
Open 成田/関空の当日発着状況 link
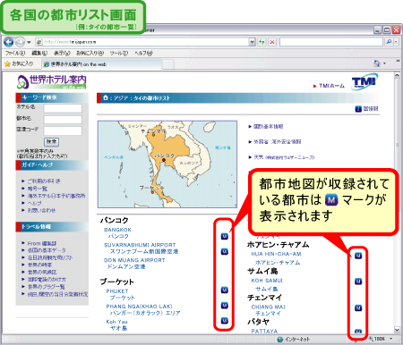[x=57, y=294]
